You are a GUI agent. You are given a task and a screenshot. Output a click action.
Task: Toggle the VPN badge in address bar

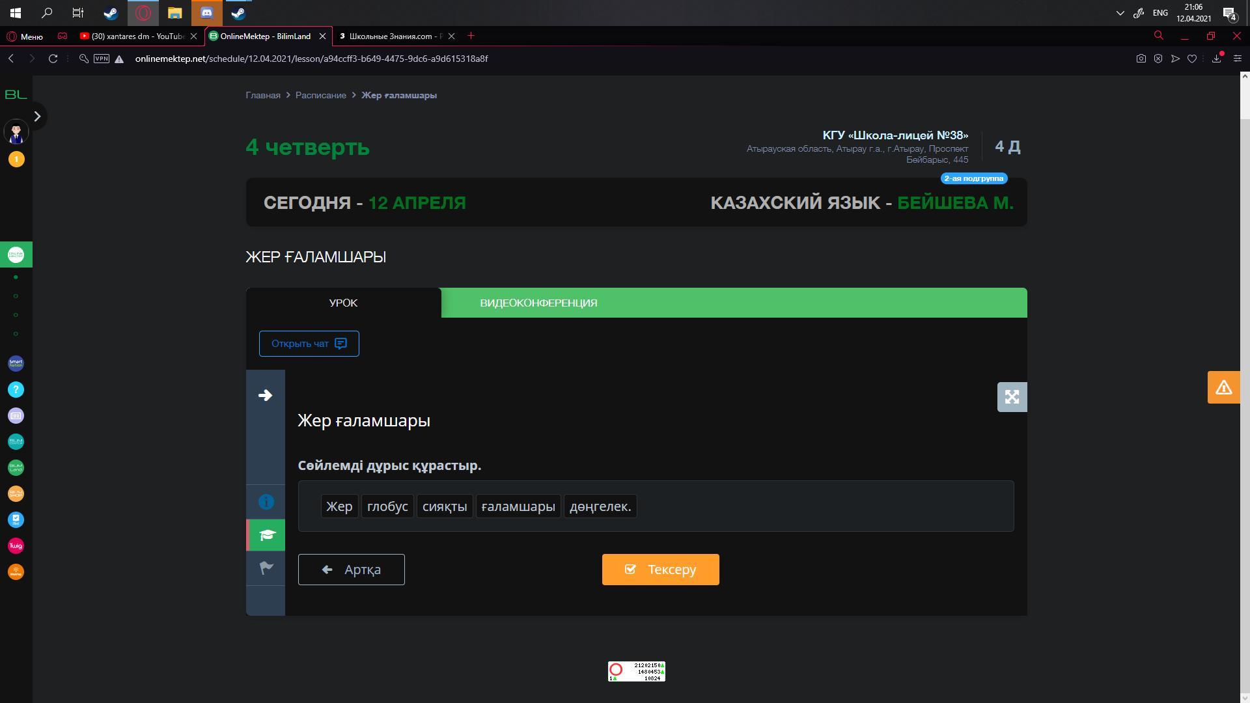click(102, 59)
